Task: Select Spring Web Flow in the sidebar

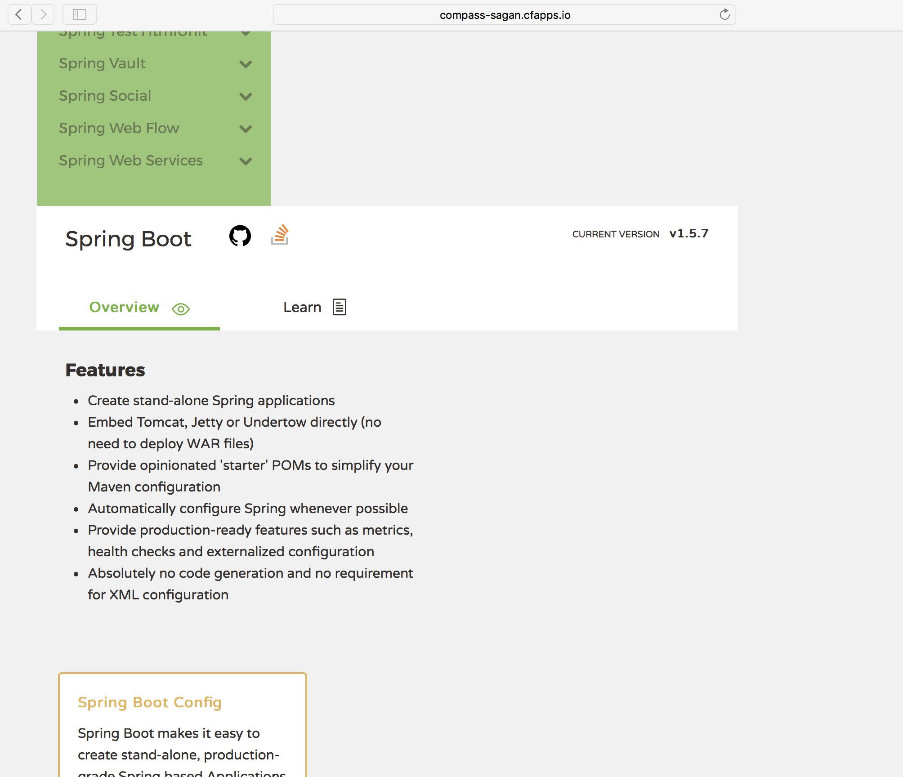Action: pos(119,128)
